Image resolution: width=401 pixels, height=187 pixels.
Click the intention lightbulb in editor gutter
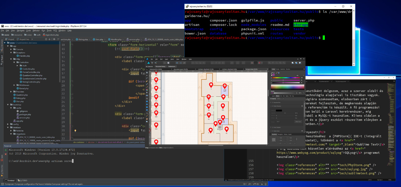pyautogui.click(x=75, y=131)
